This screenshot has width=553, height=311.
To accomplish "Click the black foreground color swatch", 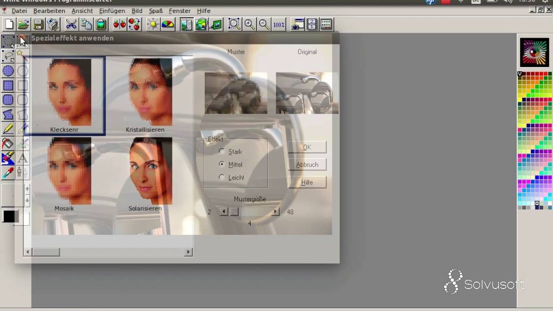I will (x=9, y=216).
